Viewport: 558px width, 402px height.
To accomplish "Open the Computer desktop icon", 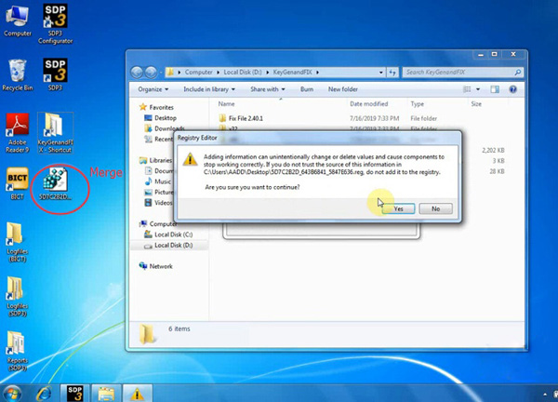I will (18, 21).
